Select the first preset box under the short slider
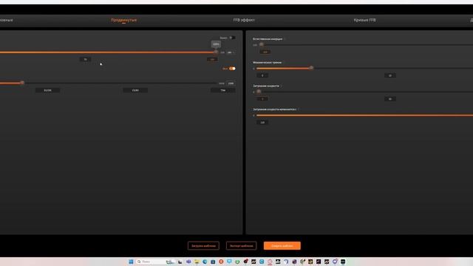 (x=47, y=90)
